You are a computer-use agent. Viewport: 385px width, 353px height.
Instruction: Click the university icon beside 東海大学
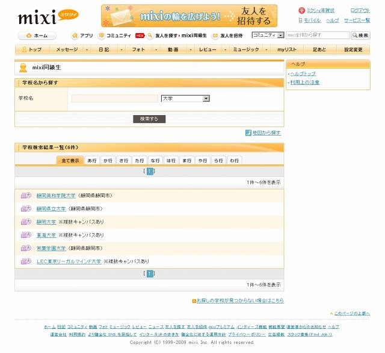pyautogui.click(x=26, y=235)
